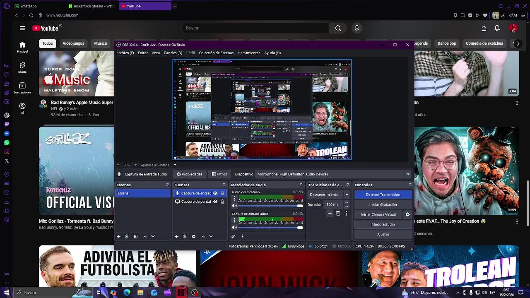Delete the selected scene with trash icon
Viewport: 530px width, 298px height.
coord(127,236)
